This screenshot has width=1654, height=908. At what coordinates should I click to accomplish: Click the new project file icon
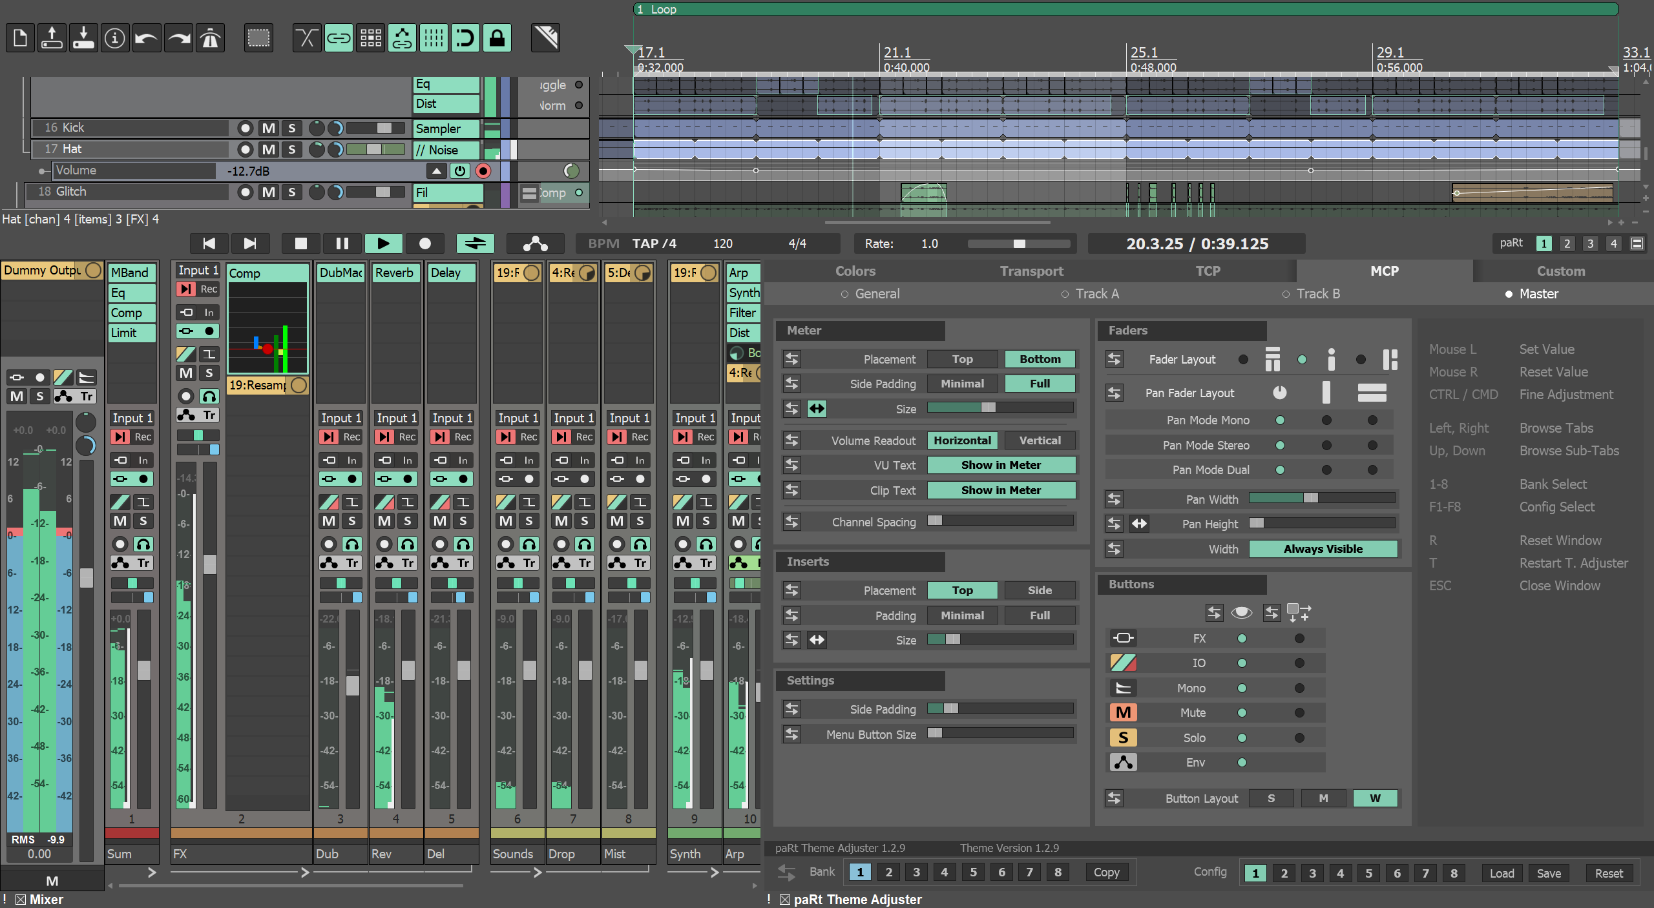point(20,39)
